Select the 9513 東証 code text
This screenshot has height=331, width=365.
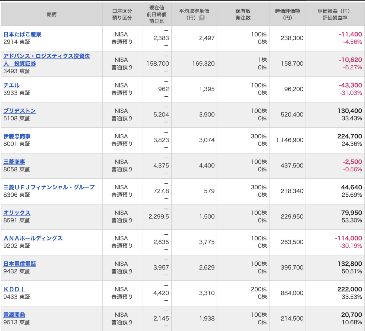coord(17,322)
